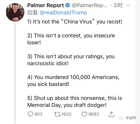Viewport: 140px width, 124px height.
Task: Click the reply speech bubble icon
Action: click(x=30, y=114)
